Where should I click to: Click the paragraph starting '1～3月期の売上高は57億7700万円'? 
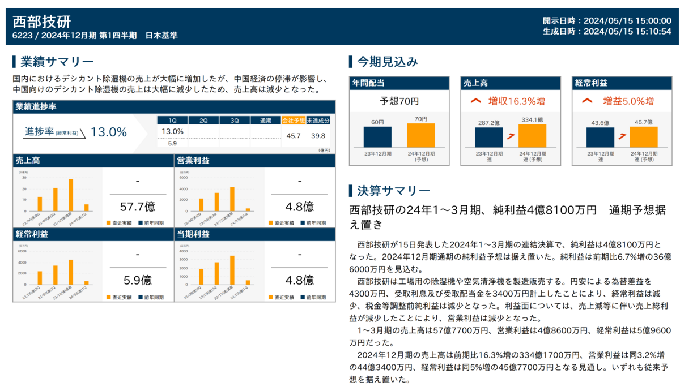point(511,337)
